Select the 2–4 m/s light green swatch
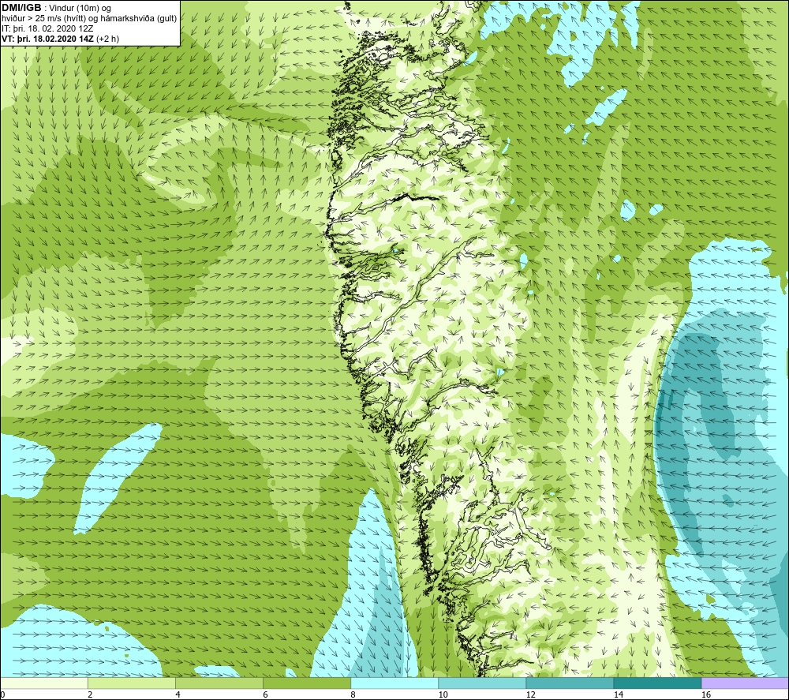This screenshot has width=789, height=700. pos(132,683)
